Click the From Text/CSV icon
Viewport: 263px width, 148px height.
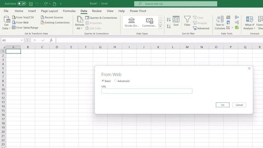[14, 17]
